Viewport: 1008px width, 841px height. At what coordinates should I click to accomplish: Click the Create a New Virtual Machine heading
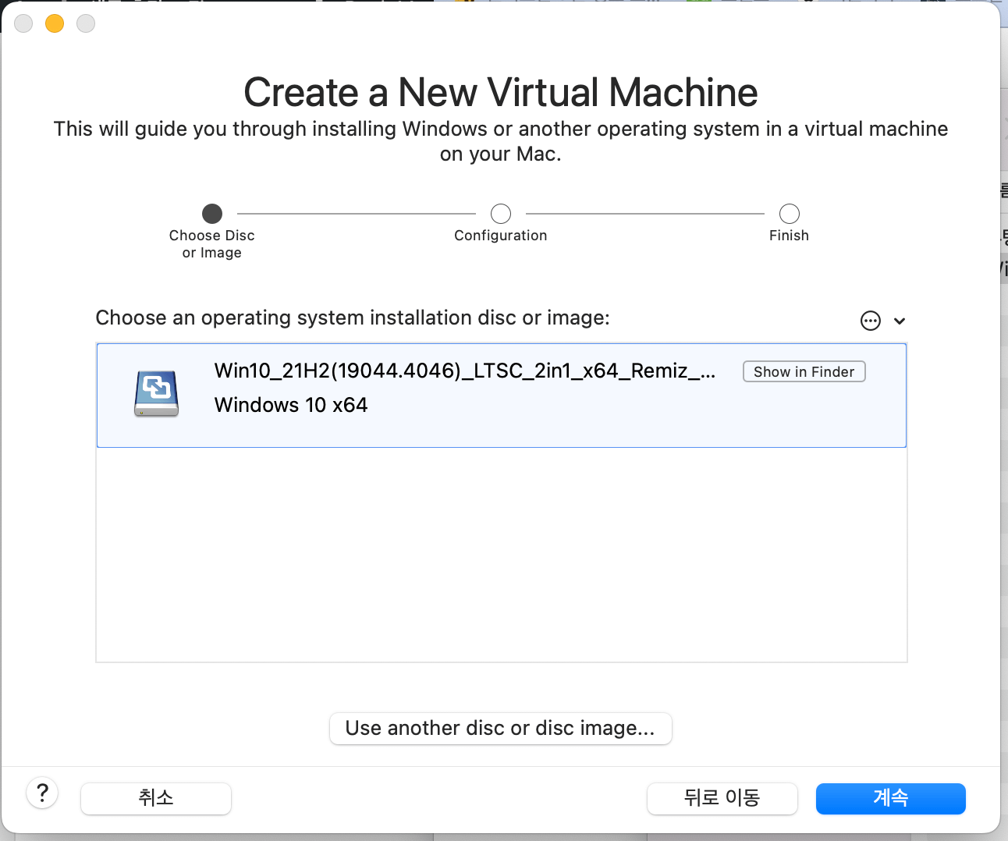pyautogui.click(x=501, y=92)
